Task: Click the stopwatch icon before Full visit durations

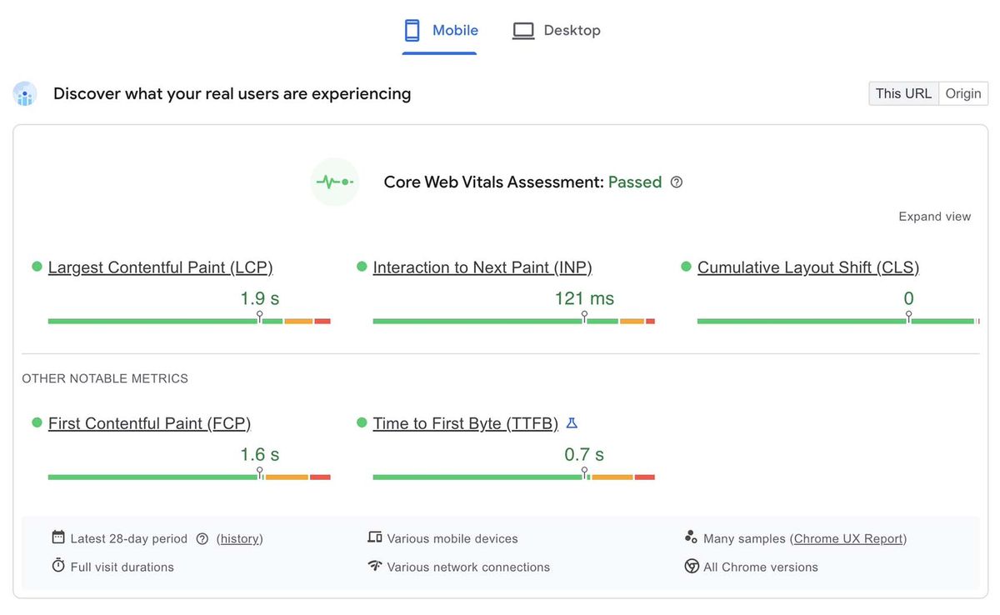Action: tap(57, 566)
